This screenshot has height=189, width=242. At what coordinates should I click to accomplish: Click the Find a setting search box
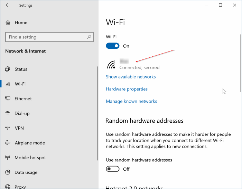tap(49, 37)
